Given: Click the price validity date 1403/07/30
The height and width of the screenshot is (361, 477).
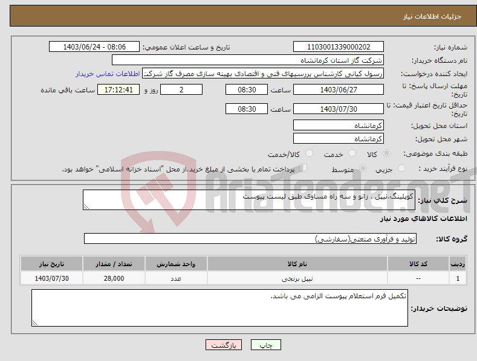Looking at the screenshot, I should click(x=339, y=109).
